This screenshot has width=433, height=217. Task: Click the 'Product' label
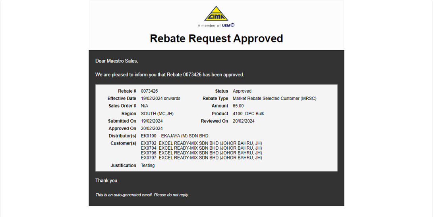pos(220,114)
